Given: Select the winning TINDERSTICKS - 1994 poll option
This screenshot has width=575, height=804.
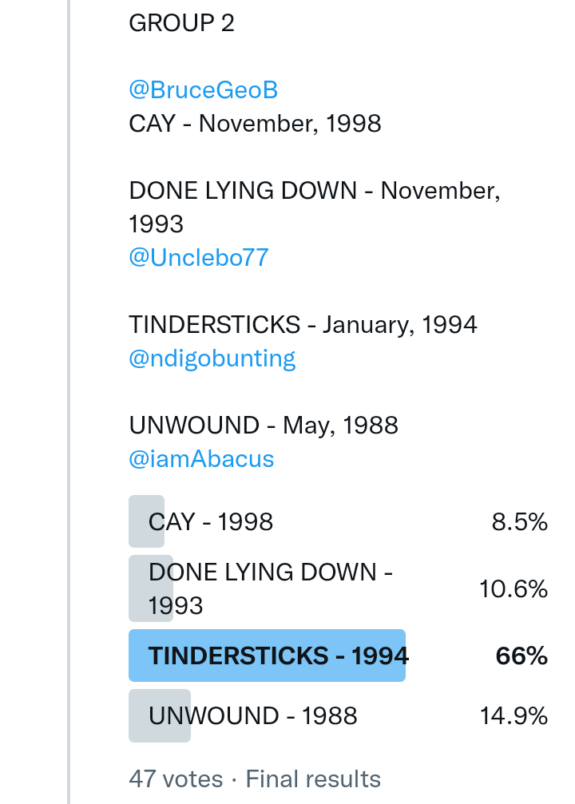Looking at the screenshot, I should 278,656.
